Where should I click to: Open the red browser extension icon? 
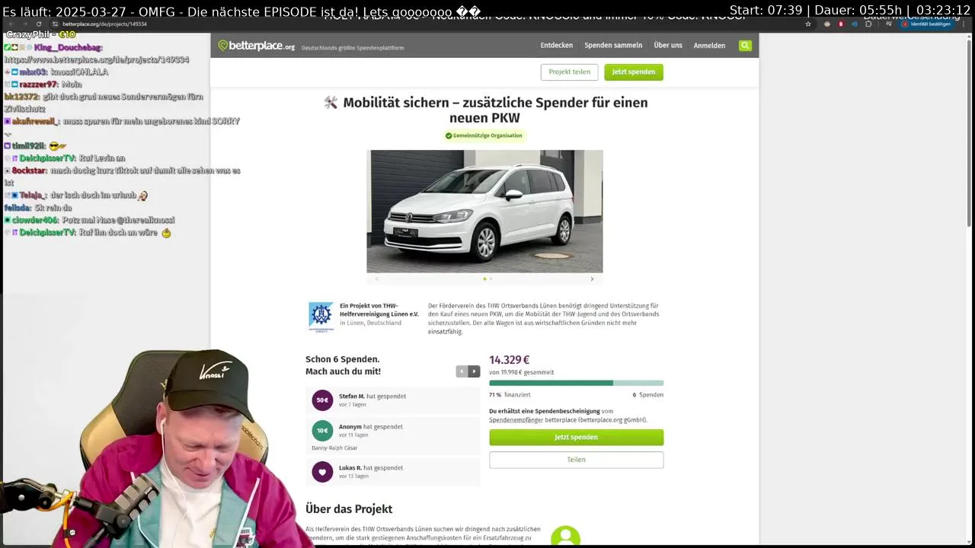point(841,24)
